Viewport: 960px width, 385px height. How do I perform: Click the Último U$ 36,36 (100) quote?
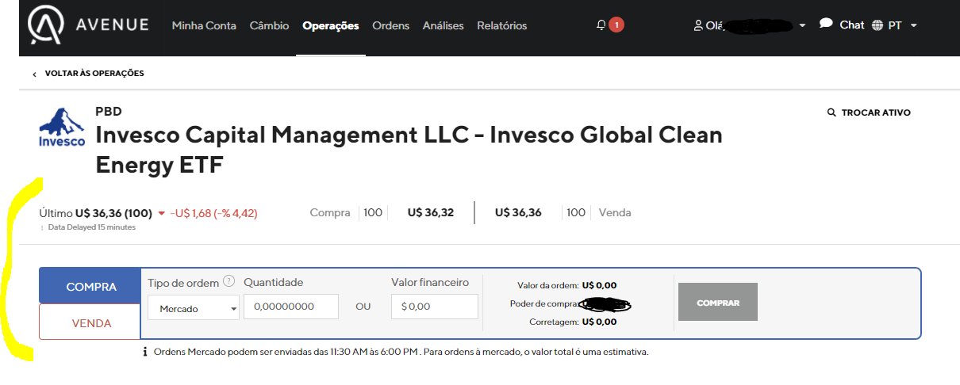96,213
